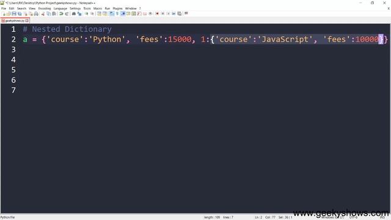Save the file with the Save icon
This screenshot has width=391, height=220.
click(14, 13)
